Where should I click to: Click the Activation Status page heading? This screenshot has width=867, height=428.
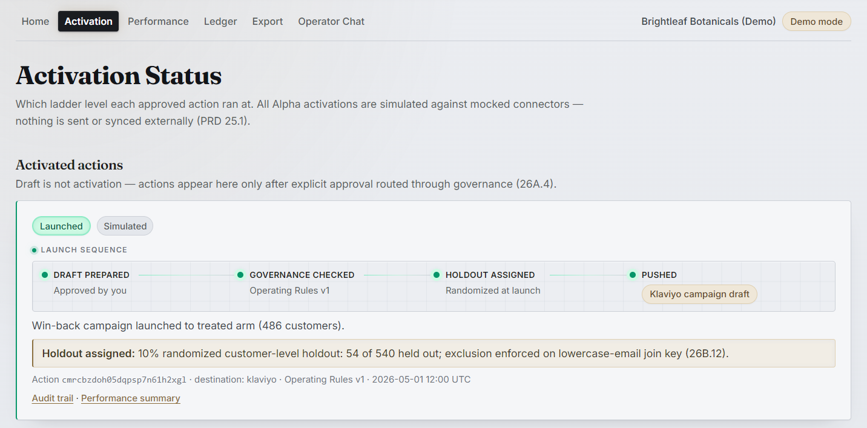coord(119,76)
